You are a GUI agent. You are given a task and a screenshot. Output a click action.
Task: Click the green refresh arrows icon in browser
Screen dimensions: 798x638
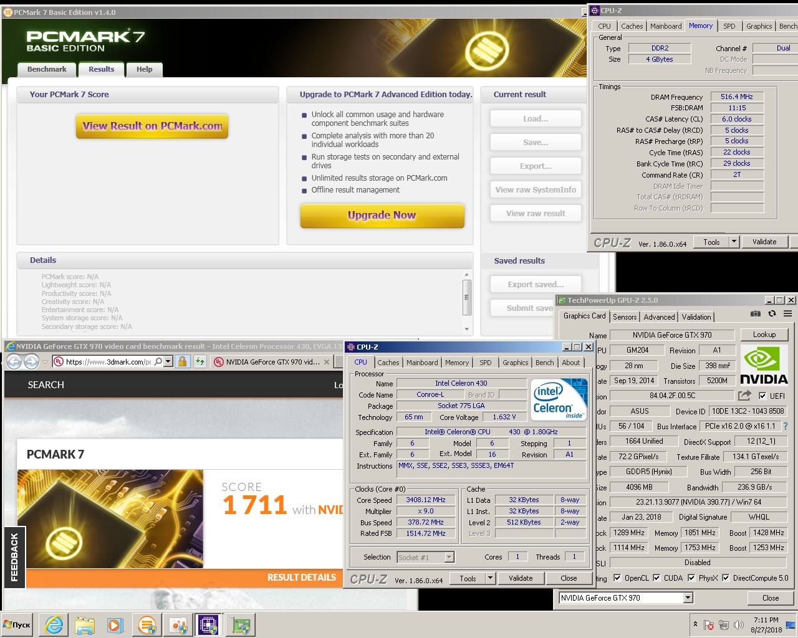coord(200,361)
